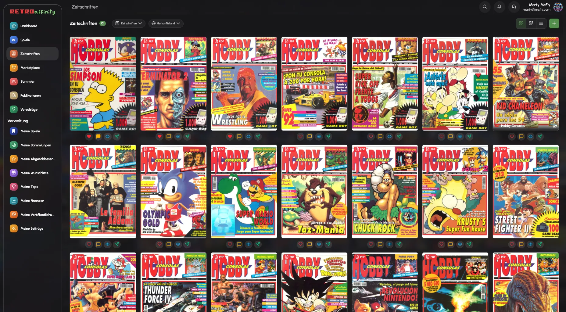Click the marty@mcfly.com account text
Viewport: 566px width, 312px height.
[536, 9]
